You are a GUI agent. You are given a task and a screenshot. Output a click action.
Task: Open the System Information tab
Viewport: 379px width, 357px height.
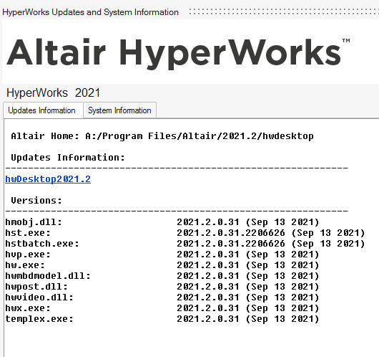point(119,110)
